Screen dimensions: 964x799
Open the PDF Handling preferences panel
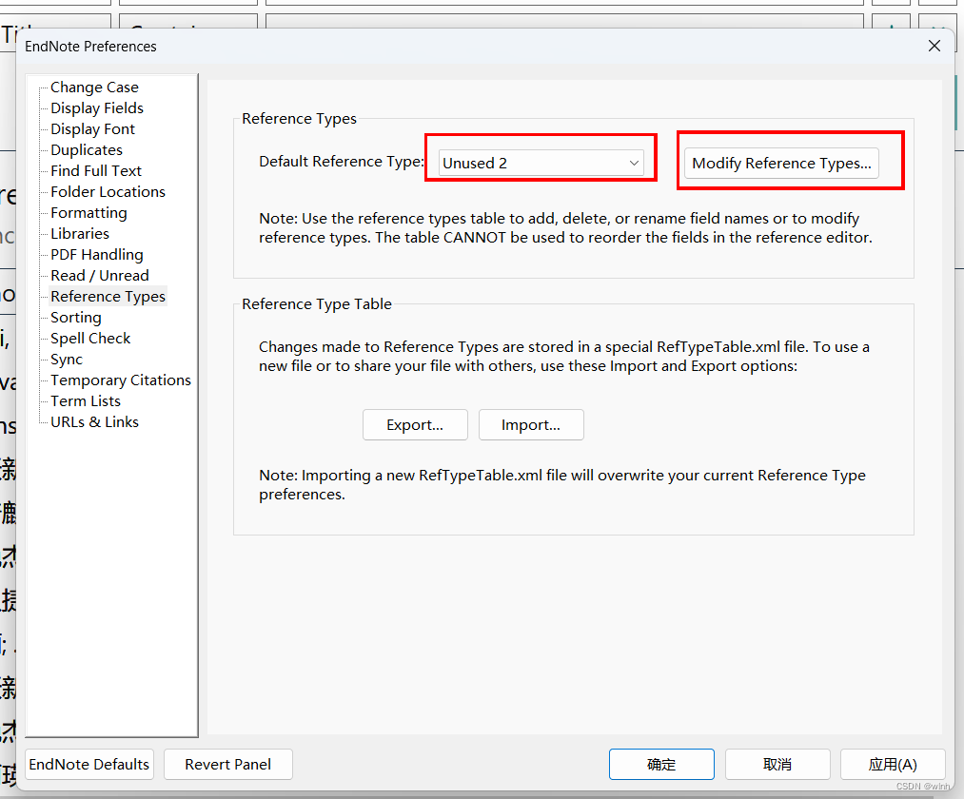[x=97, y=255]
